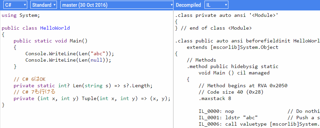Click the '// Methods' comment in IL
Image resolution: width=320 pixels, height=128 pixels.
(201, 60)
